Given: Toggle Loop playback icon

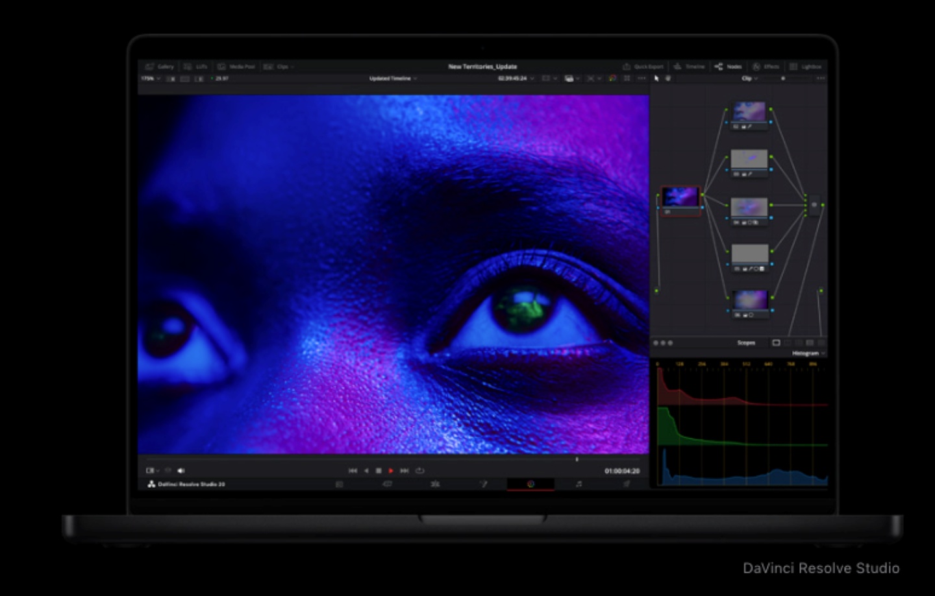Looking at the screenshot, I should (419, 471).
